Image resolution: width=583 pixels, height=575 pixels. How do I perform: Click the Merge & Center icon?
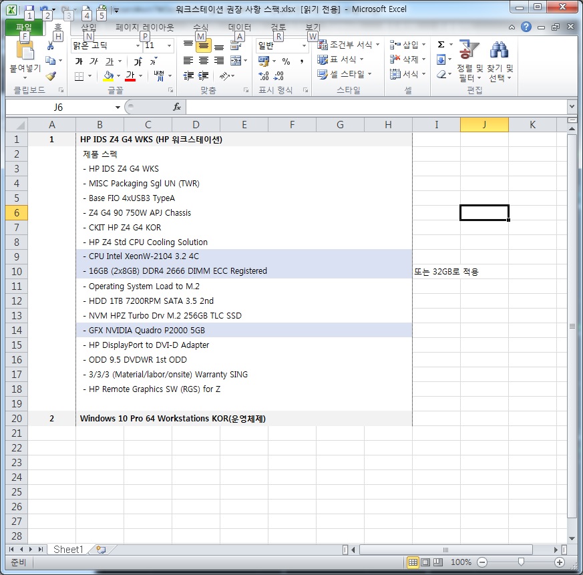pyautogui.click(x=236, y=61)
